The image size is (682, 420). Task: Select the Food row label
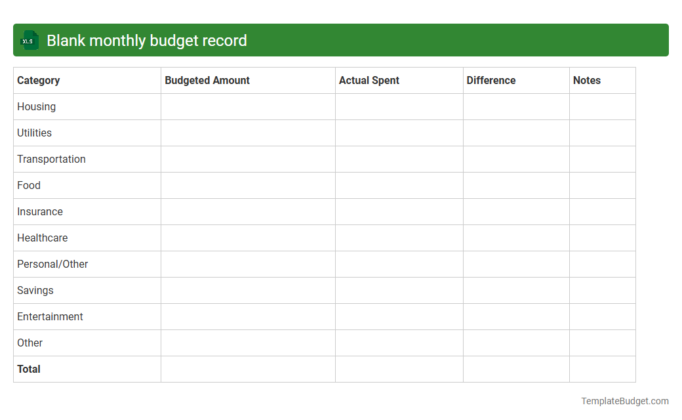click(28, 185)
